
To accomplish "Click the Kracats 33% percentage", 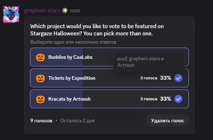I will click(165, 99).
